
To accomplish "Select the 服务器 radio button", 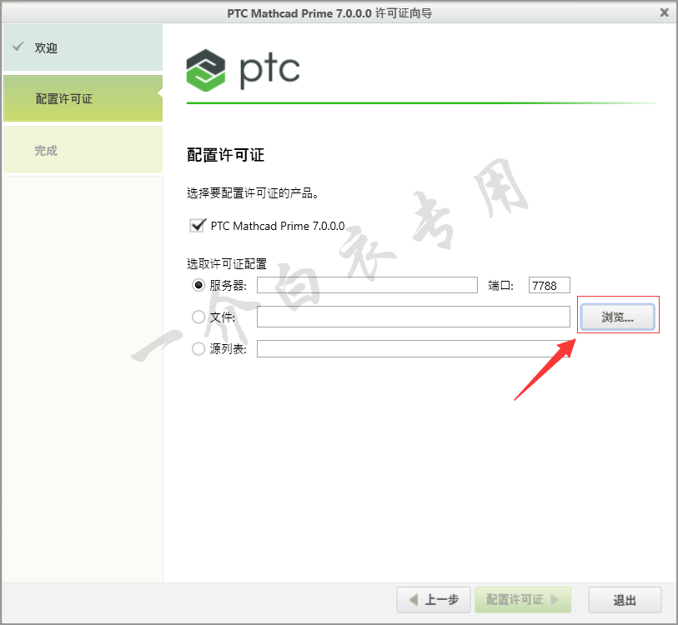I will [198, 285].
